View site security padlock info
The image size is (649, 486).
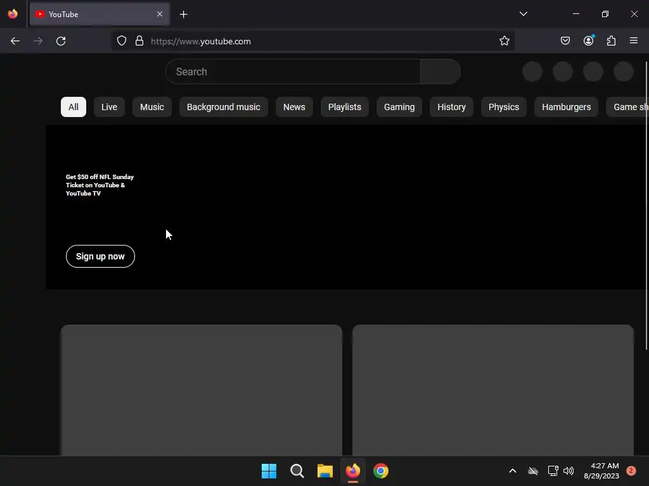click(x=139, y=41)
